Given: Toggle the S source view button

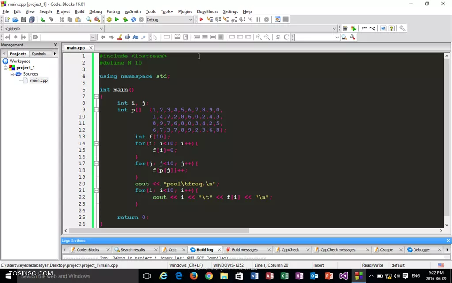Looking at the screenshot, I should point(278,37).
